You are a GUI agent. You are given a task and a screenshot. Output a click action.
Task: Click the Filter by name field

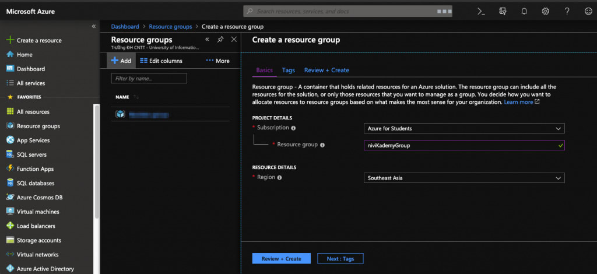coord(149,78)
